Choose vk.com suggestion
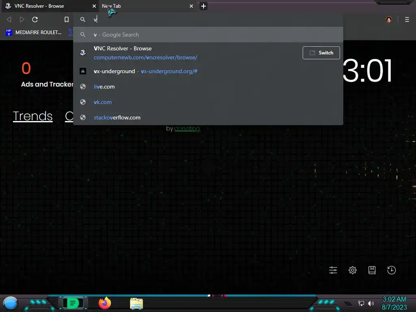 pyautogui.click(x=208, y=102)
